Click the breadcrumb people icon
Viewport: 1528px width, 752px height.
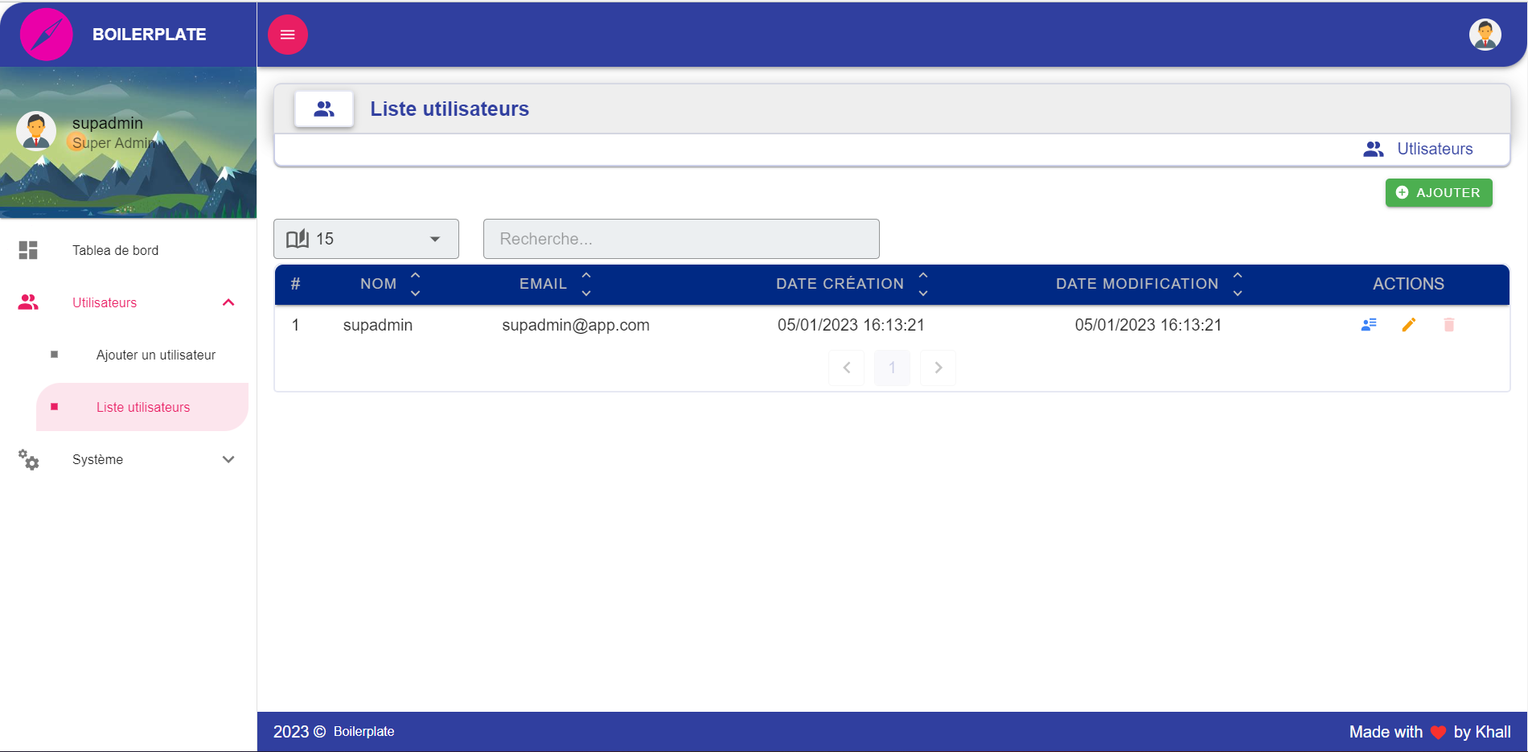[x=1374, y=149]
